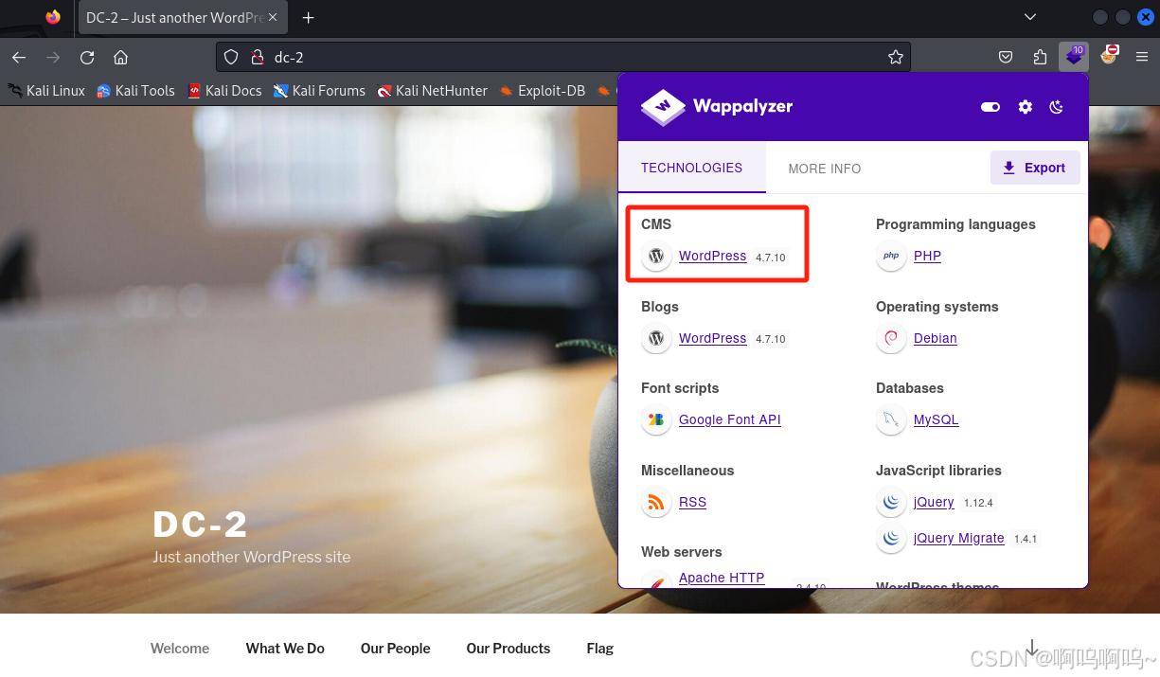Click the tracking protection shield icon

coord(231,57)
